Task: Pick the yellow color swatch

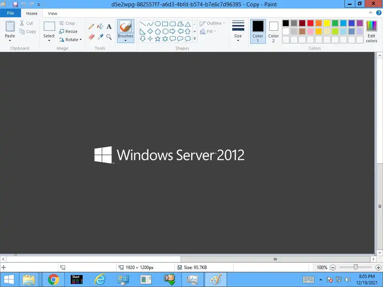Action: 327,23
